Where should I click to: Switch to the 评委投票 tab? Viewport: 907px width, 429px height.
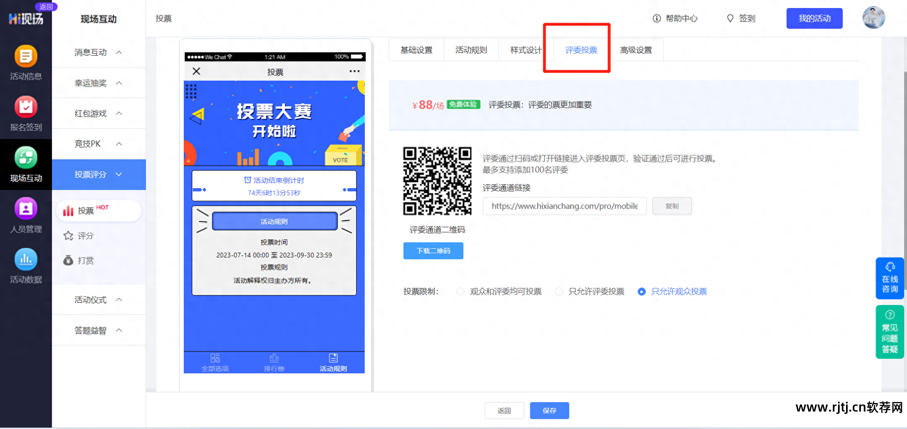coord(580,49)
